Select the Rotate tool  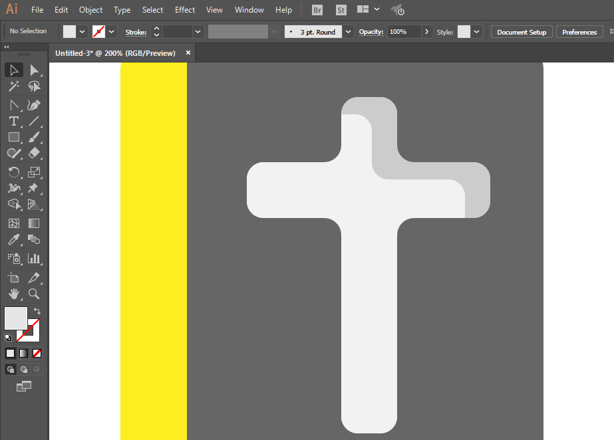tap(14, 172)
